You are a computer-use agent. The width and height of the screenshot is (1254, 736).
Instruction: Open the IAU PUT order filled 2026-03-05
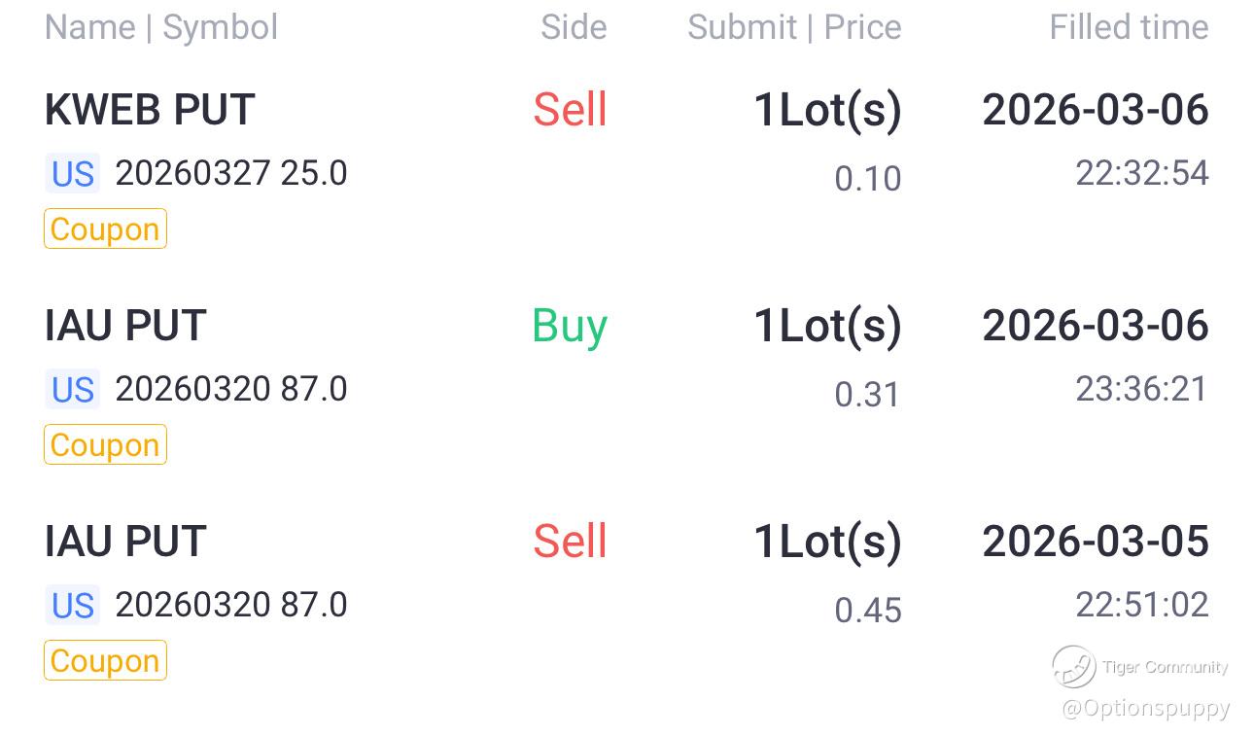(125, 542)
